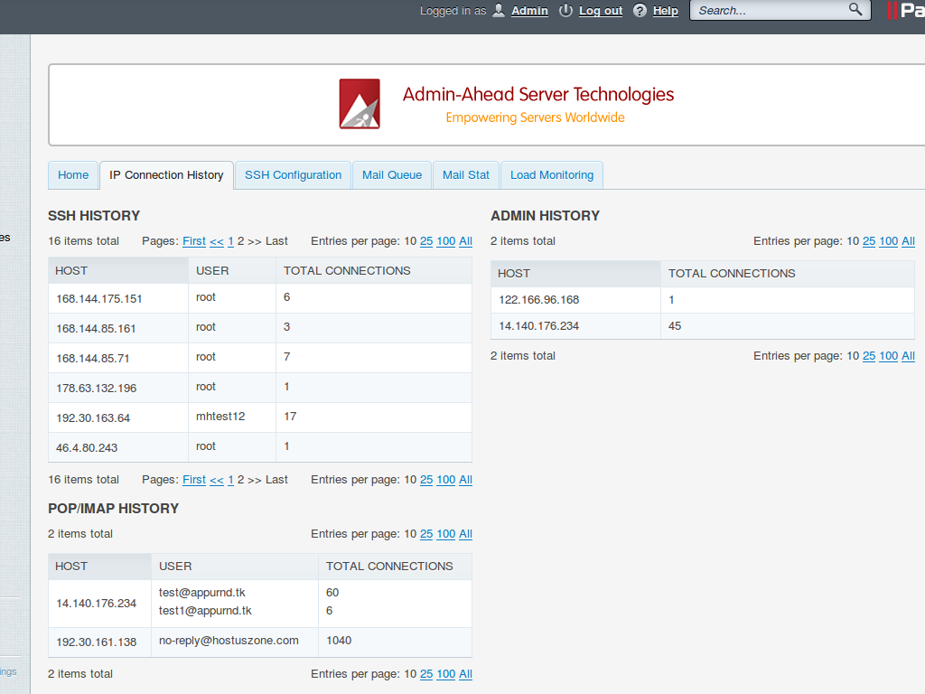Open the Home tab
Image resolution: width=925 pixels, height=694 pixels.
point(73,175)
